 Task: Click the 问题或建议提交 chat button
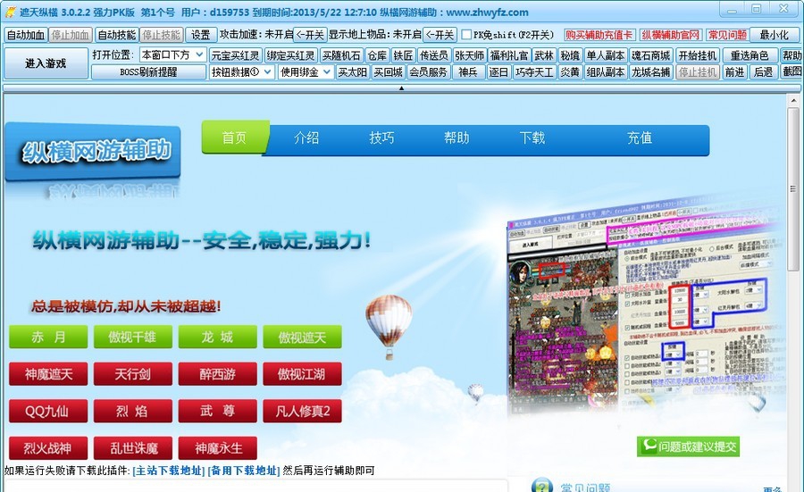688,446
